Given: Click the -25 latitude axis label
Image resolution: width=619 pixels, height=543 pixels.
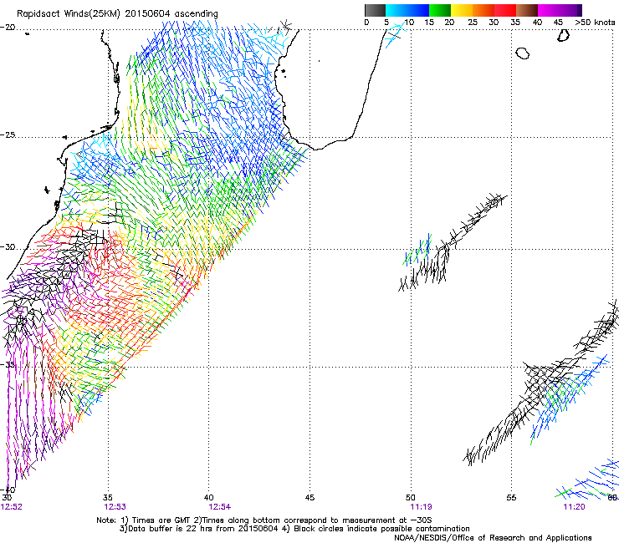Looking at the screenshot, I should (x=8, y=135).
